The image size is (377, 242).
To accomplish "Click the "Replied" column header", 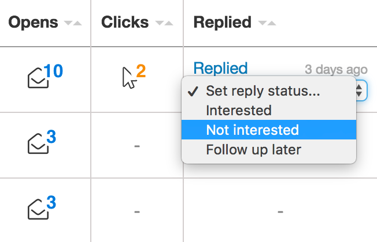I will pos(222,22).
